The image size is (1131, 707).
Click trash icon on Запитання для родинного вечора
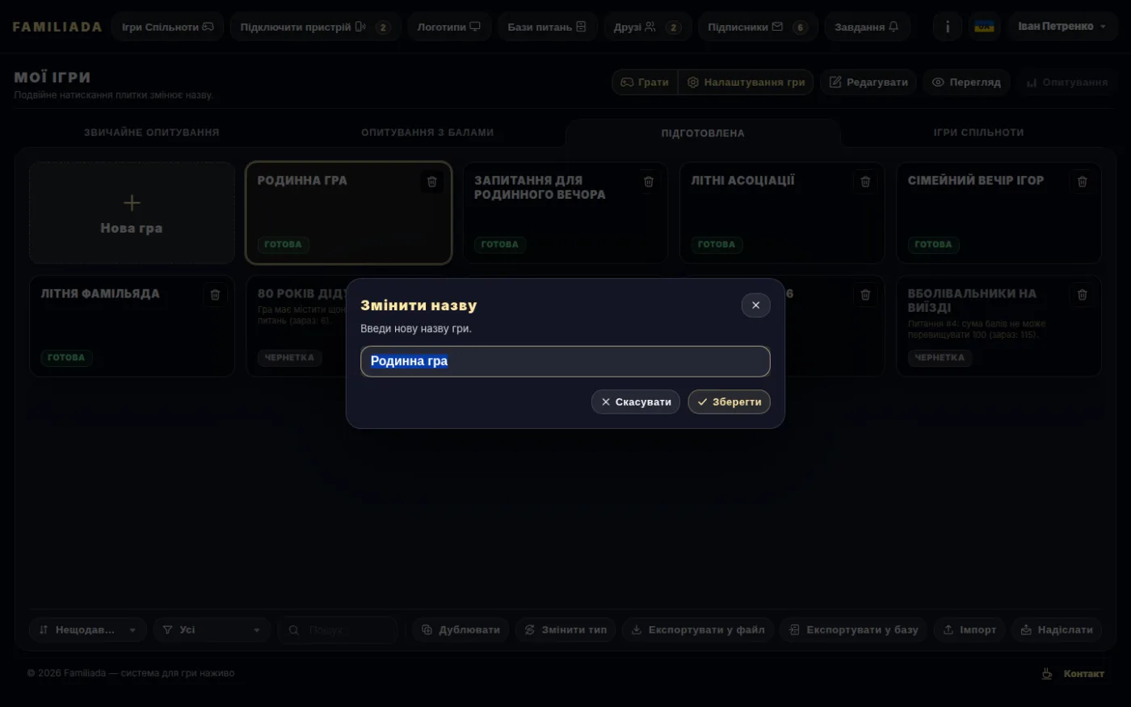pos(648,182)
